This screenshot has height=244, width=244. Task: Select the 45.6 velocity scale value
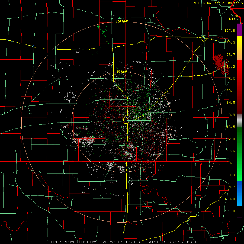(231, 79)
